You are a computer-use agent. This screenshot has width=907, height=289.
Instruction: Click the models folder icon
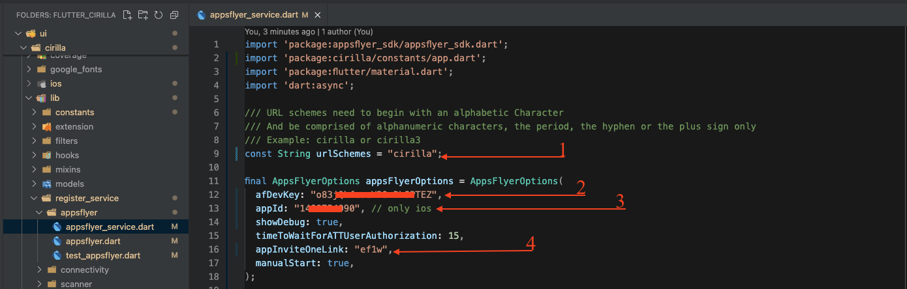[46, 184]
